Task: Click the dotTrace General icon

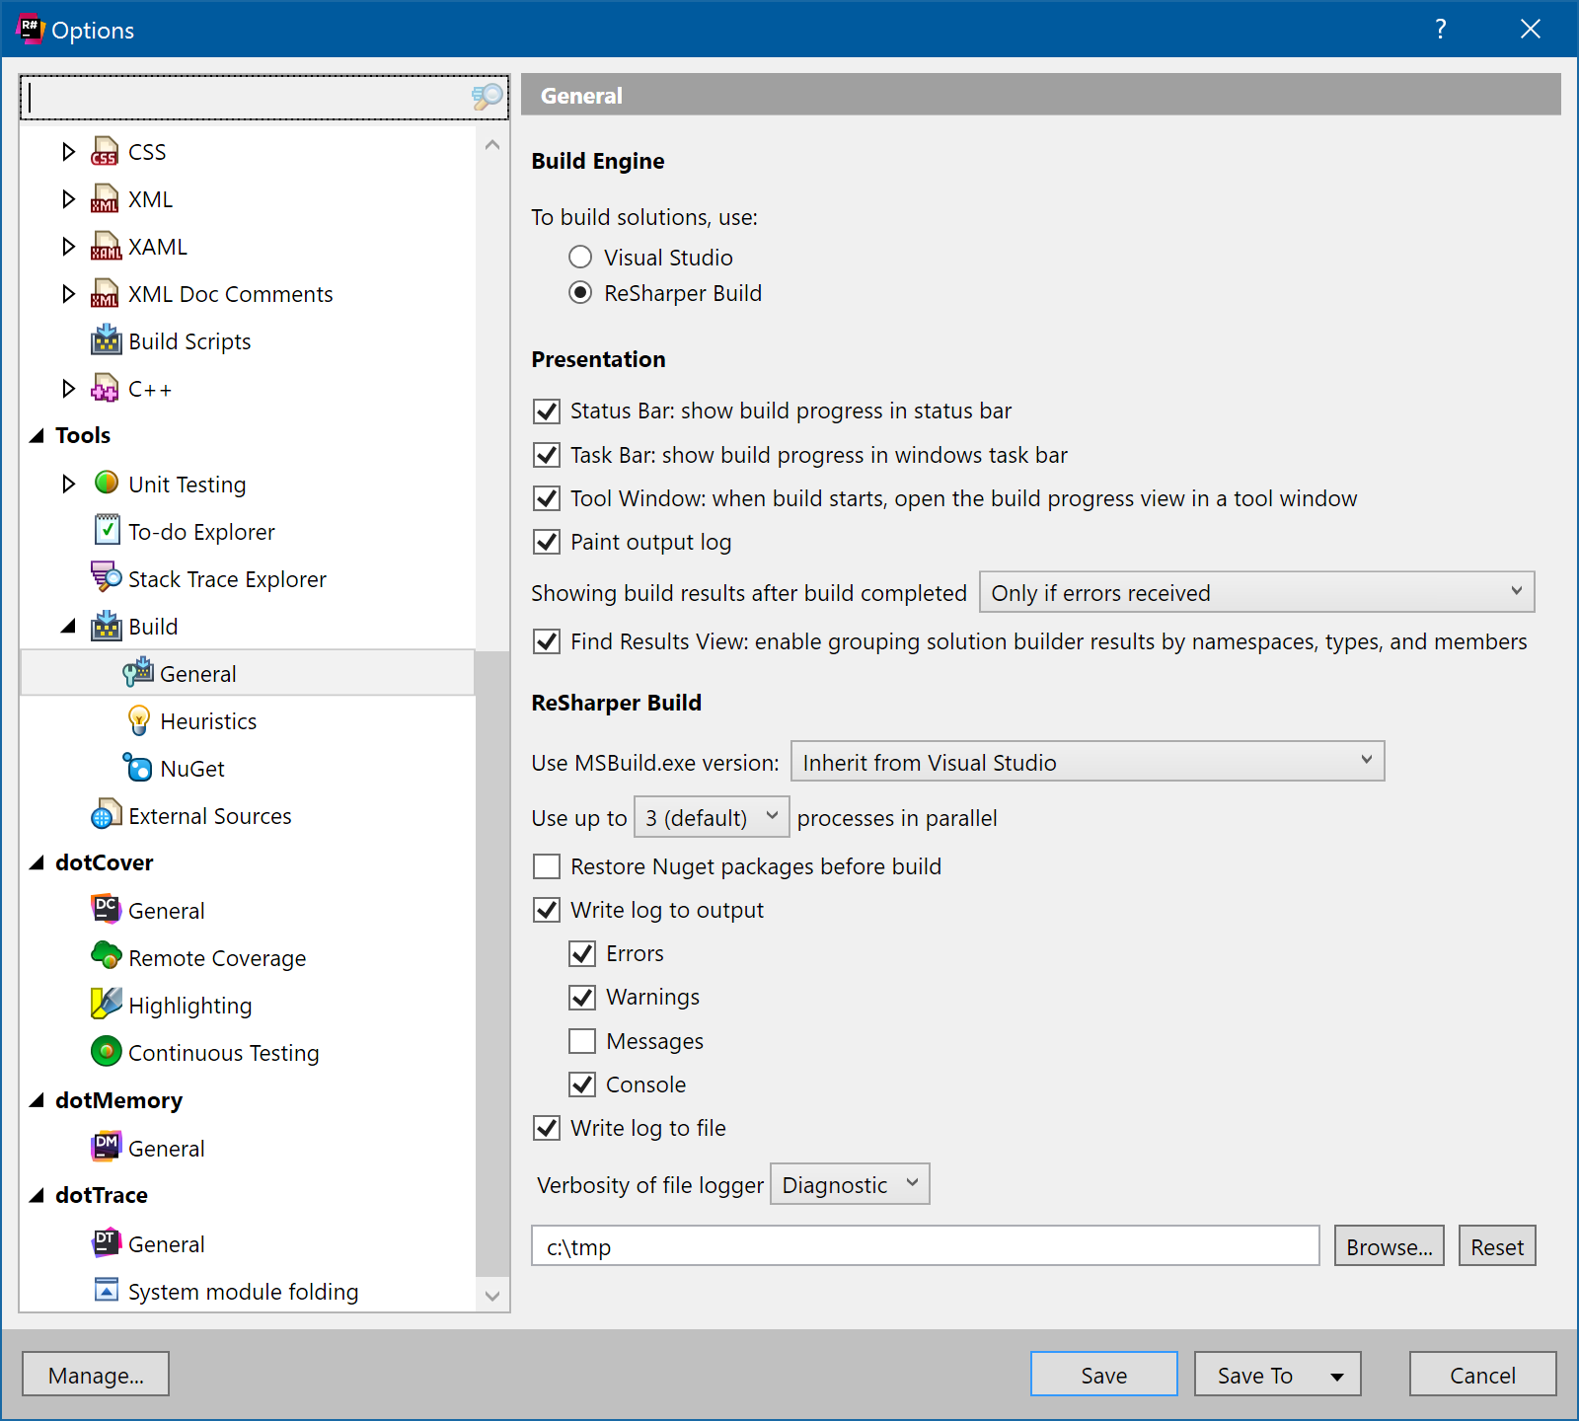Action: click(x=106, y=1242)
